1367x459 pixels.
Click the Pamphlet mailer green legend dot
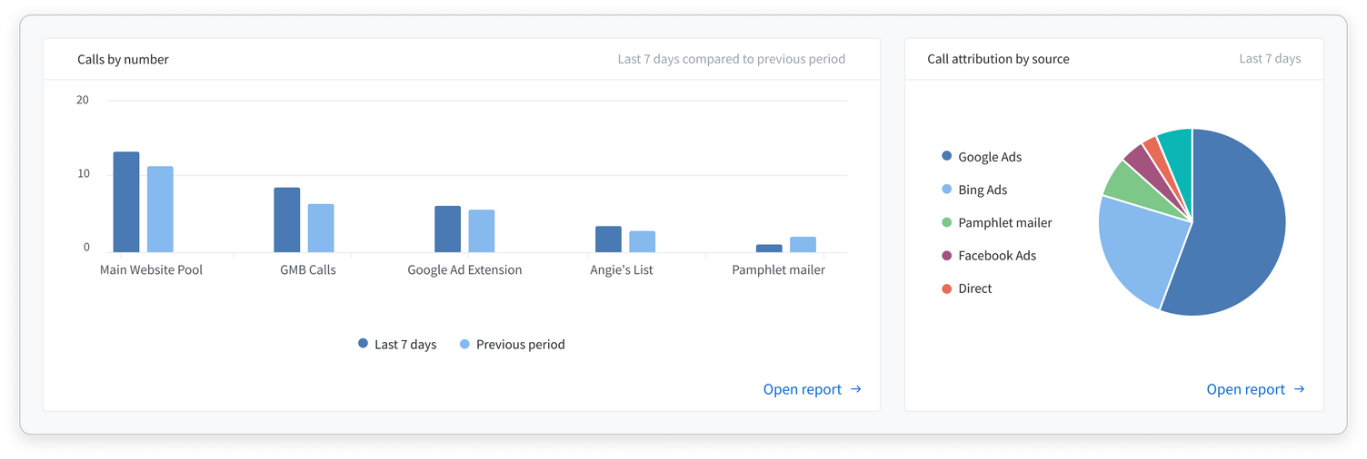click(947, 222)
